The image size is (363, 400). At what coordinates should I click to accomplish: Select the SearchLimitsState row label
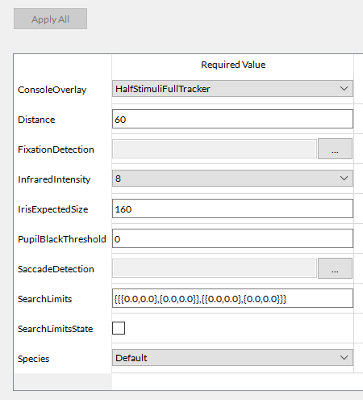(x=55, y=329)
